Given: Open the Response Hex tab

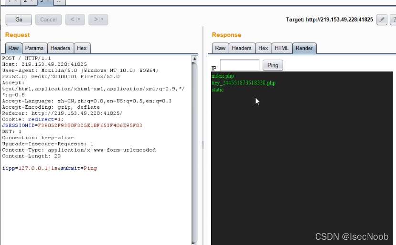Looking at the screenshot, I should 263,48.
